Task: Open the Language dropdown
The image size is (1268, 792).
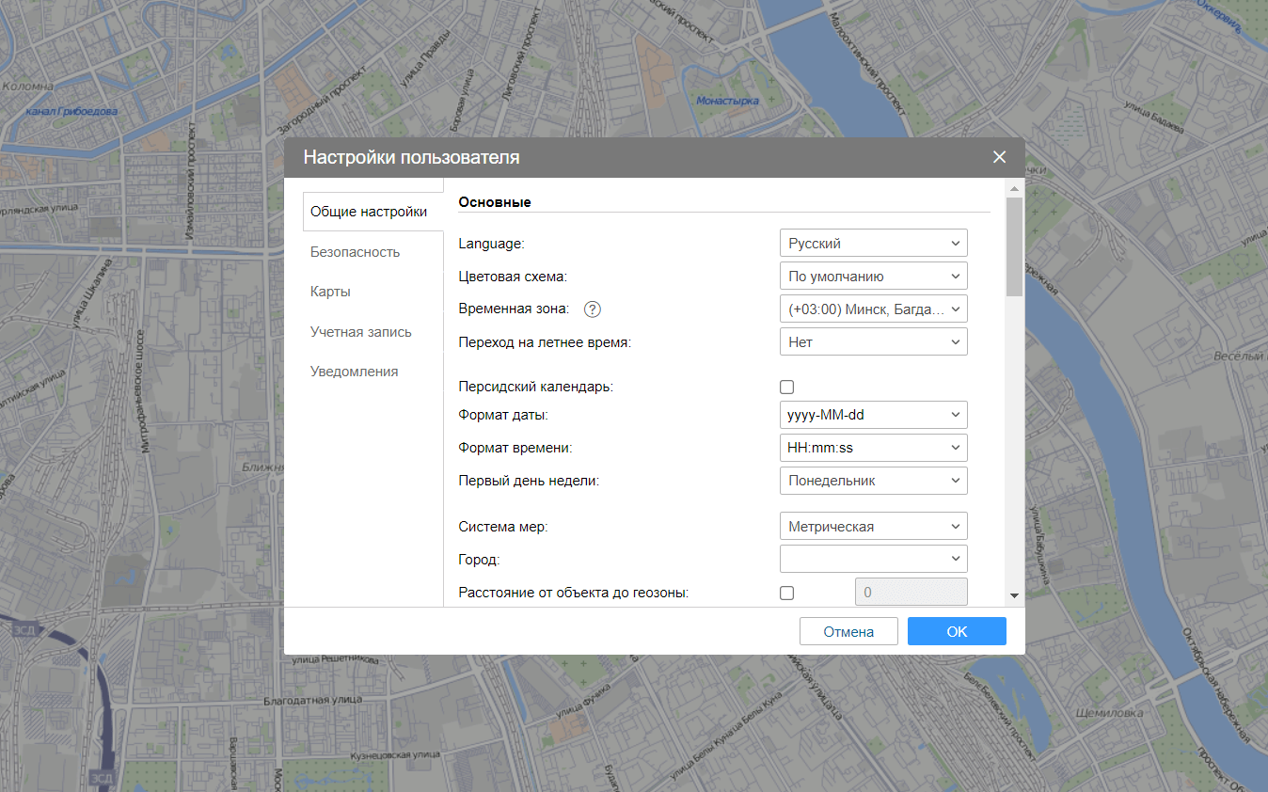Action: [873, 244]
